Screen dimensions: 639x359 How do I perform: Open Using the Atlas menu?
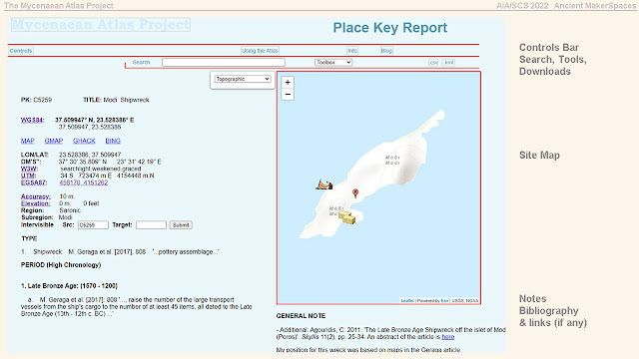(260, 51)
